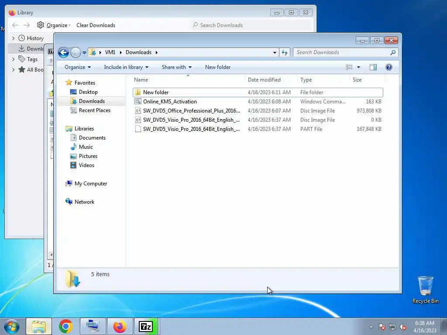Click the 7-Zip taskbar icon
This screenshot has height=335, width=447.
pos(146,326)
